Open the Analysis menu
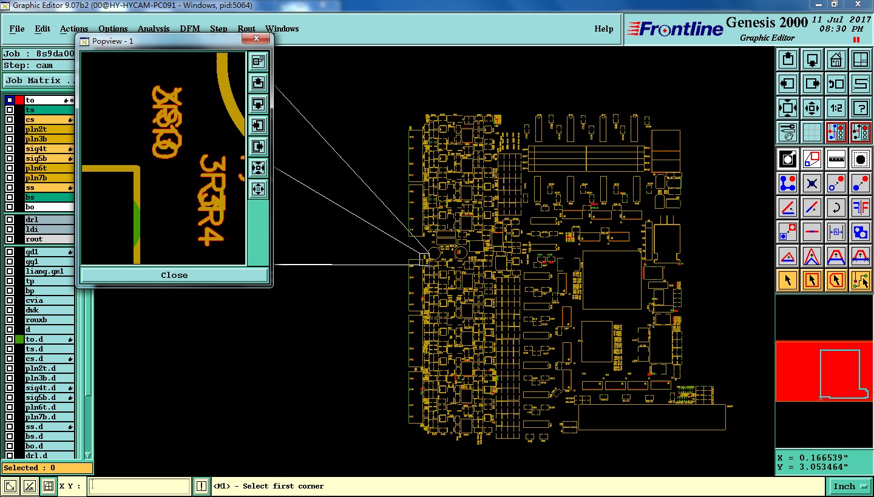 (154, 29)
